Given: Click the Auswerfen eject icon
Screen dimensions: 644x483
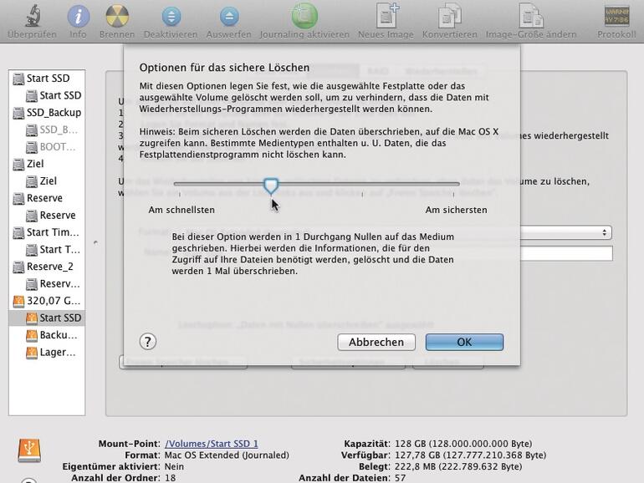Looking at the screenshot, I should tap(229, 17).
